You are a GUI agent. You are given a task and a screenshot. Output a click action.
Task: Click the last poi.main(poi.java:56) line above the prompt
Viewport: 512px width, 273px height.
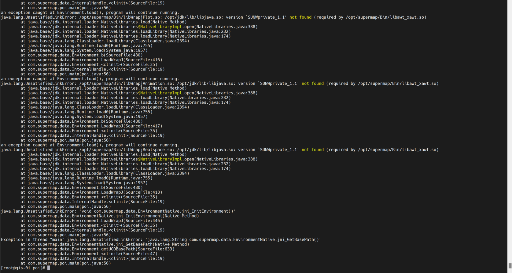click(66, 263)
